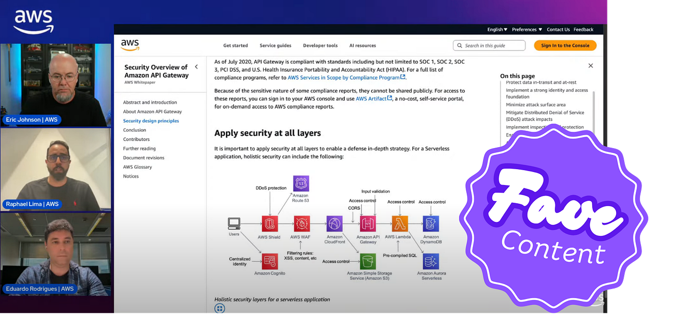The image size is (697, 324).
Task: Select Security design principles in sidebar
Action: click(151, 121)
